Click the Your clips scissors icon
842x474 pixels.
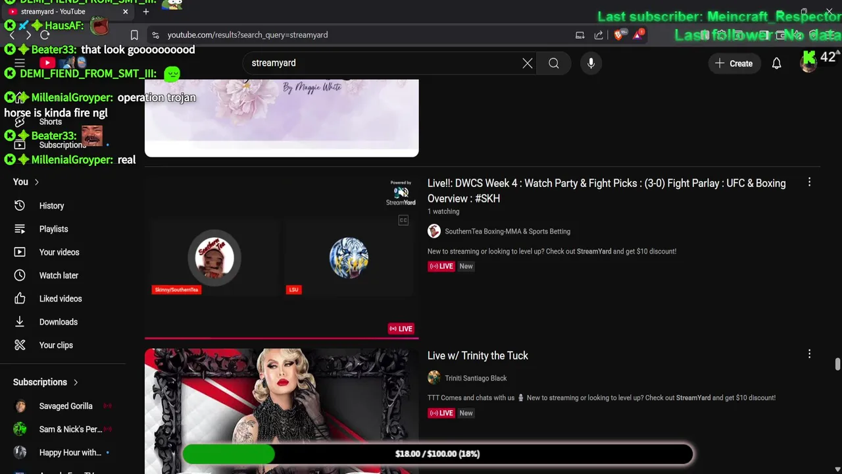pyautogui.click(x=20, y=345)
